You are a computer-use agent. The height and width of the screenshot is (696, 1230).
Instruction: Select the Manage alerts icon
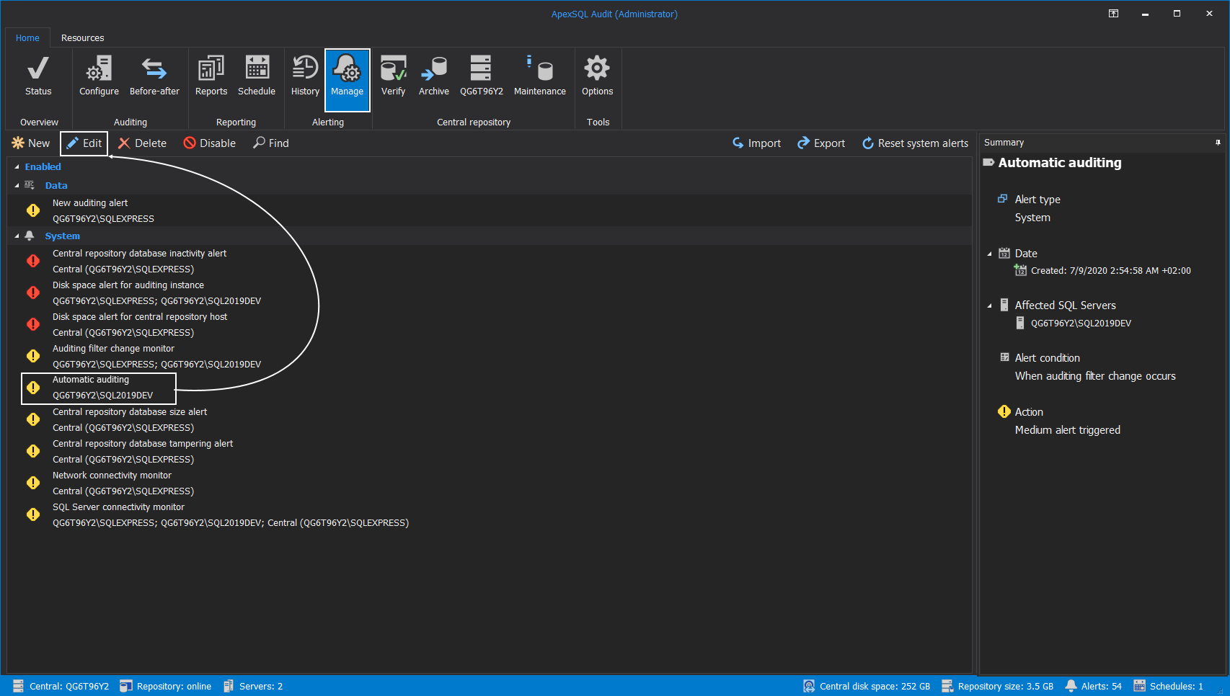(348, 79)
